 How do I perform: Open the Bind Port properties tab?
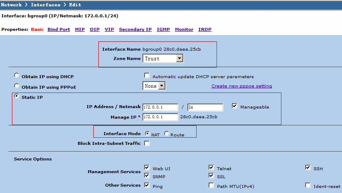click(x=58, y=30)
